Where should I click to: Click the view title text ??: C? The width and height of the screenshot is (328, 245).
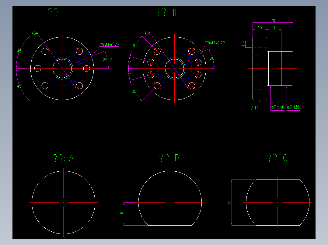click(x=277, y=158)
